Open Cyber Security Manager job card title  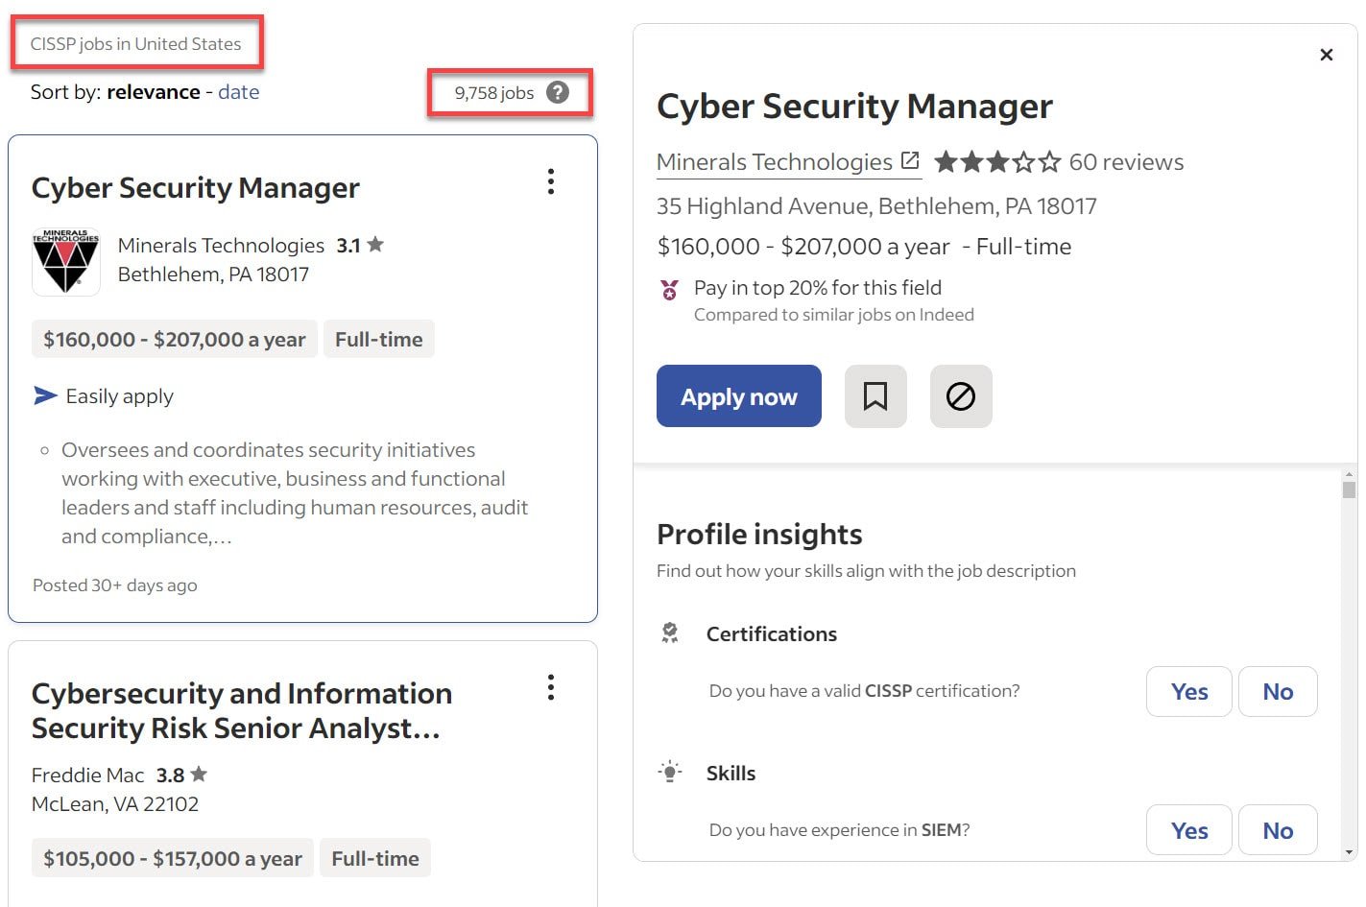196,187
